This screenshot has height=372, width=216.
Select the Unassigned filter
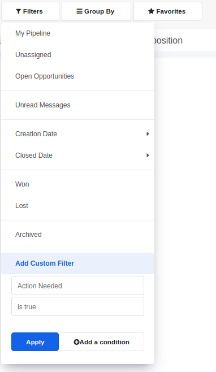[x=77, y=55]
